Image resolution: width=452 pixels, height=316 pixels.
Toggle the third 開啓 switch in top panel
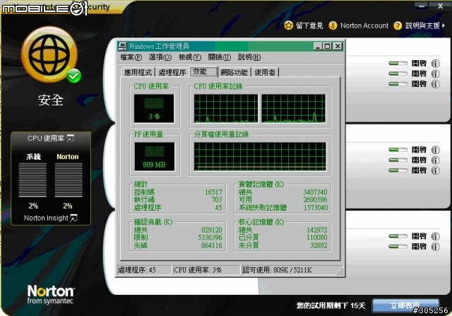398,84
